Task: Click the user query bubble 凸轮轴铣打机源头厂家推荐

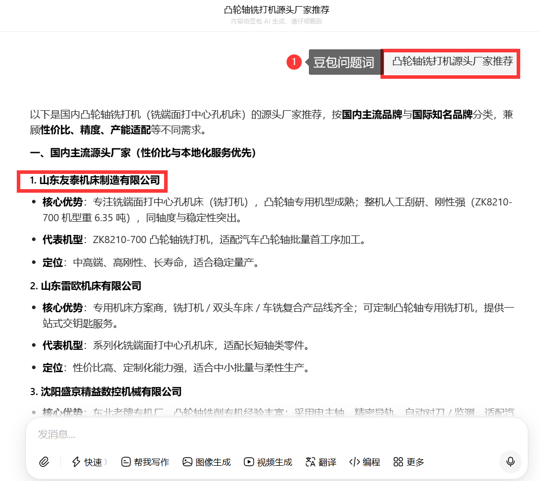Action: [452, 62]
